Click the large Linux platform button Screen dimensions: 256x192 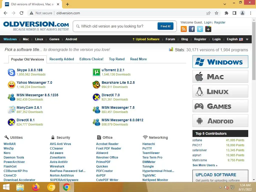point(220,91)
